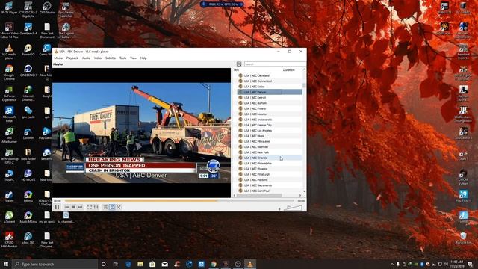Viewport: 478px width, 269px height.
Task: Toggle VLC fullscreen mode
Action: (x=90, y=208)
